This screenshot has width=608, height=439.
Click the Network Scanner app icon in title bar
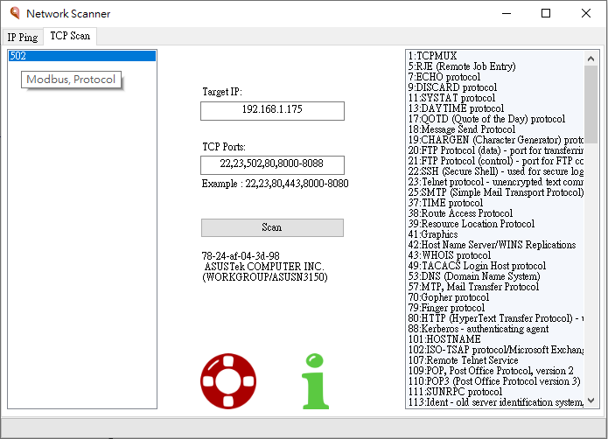(x=13, y=14)
